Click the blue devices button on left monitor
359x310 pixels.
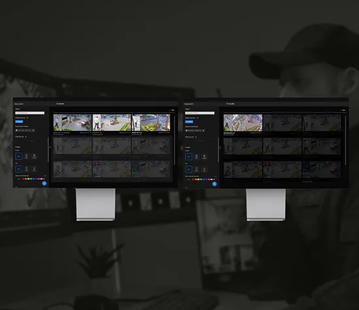19,122
